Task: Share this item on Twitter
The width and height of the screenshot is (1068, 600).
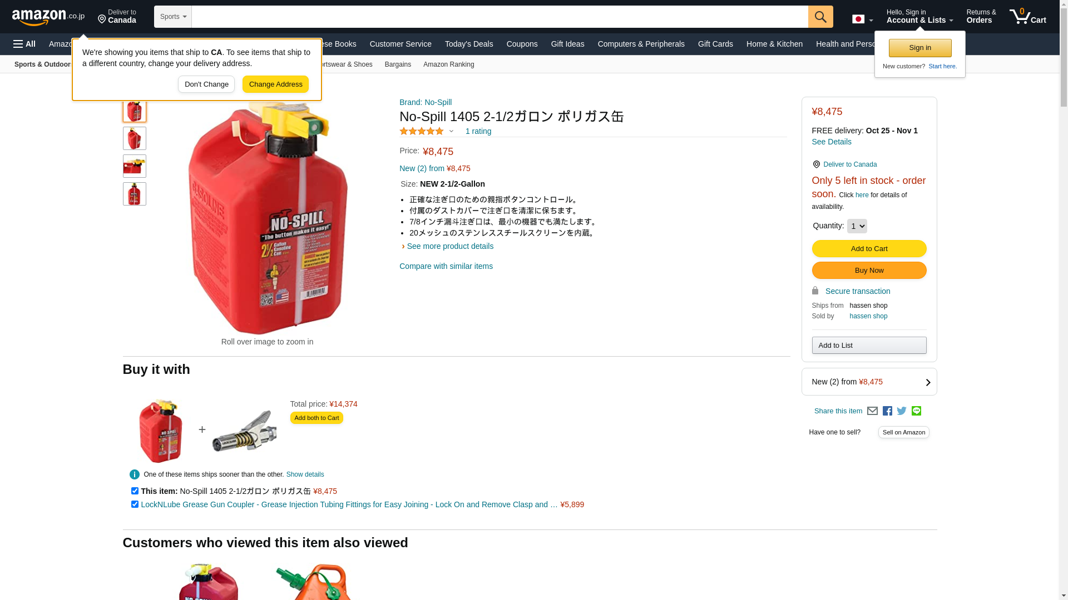Action: [x=902, y=411]
